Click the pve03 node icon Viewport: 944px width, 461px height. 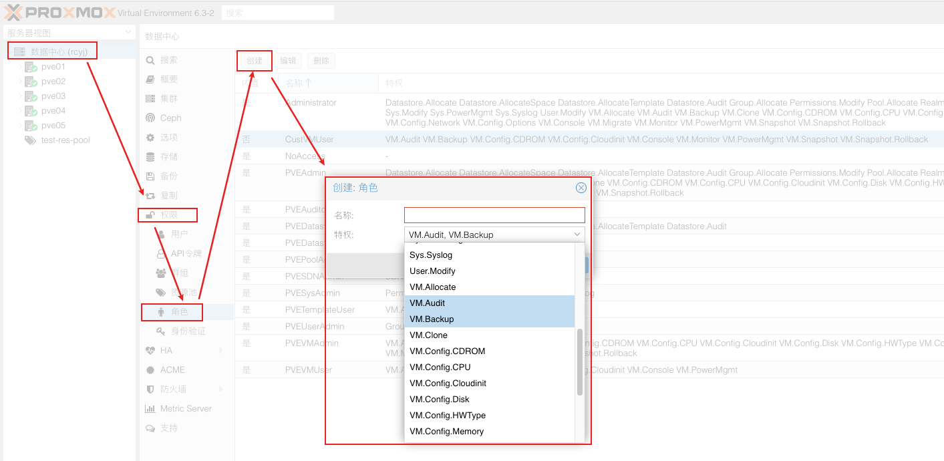click(31, 96)
